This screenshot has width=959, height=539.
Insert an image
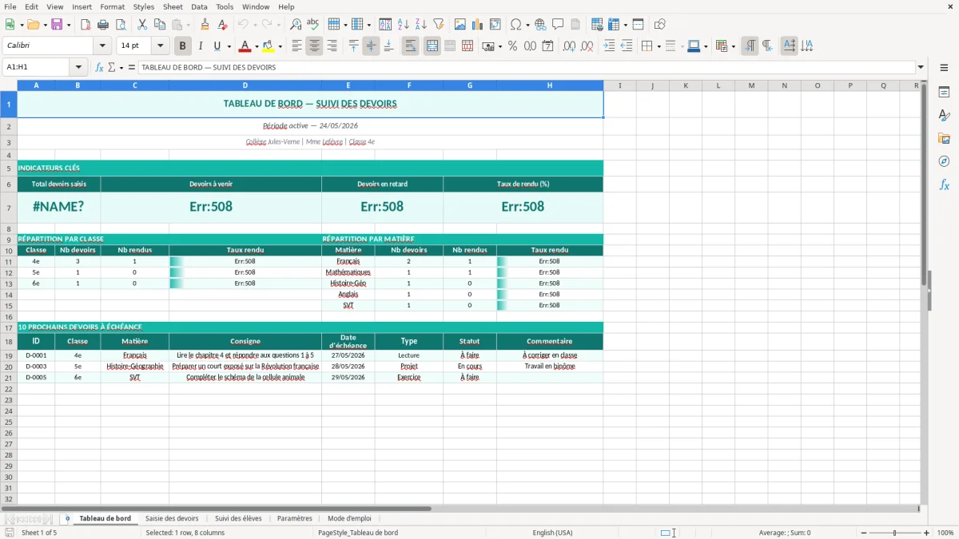click(460, 25)
